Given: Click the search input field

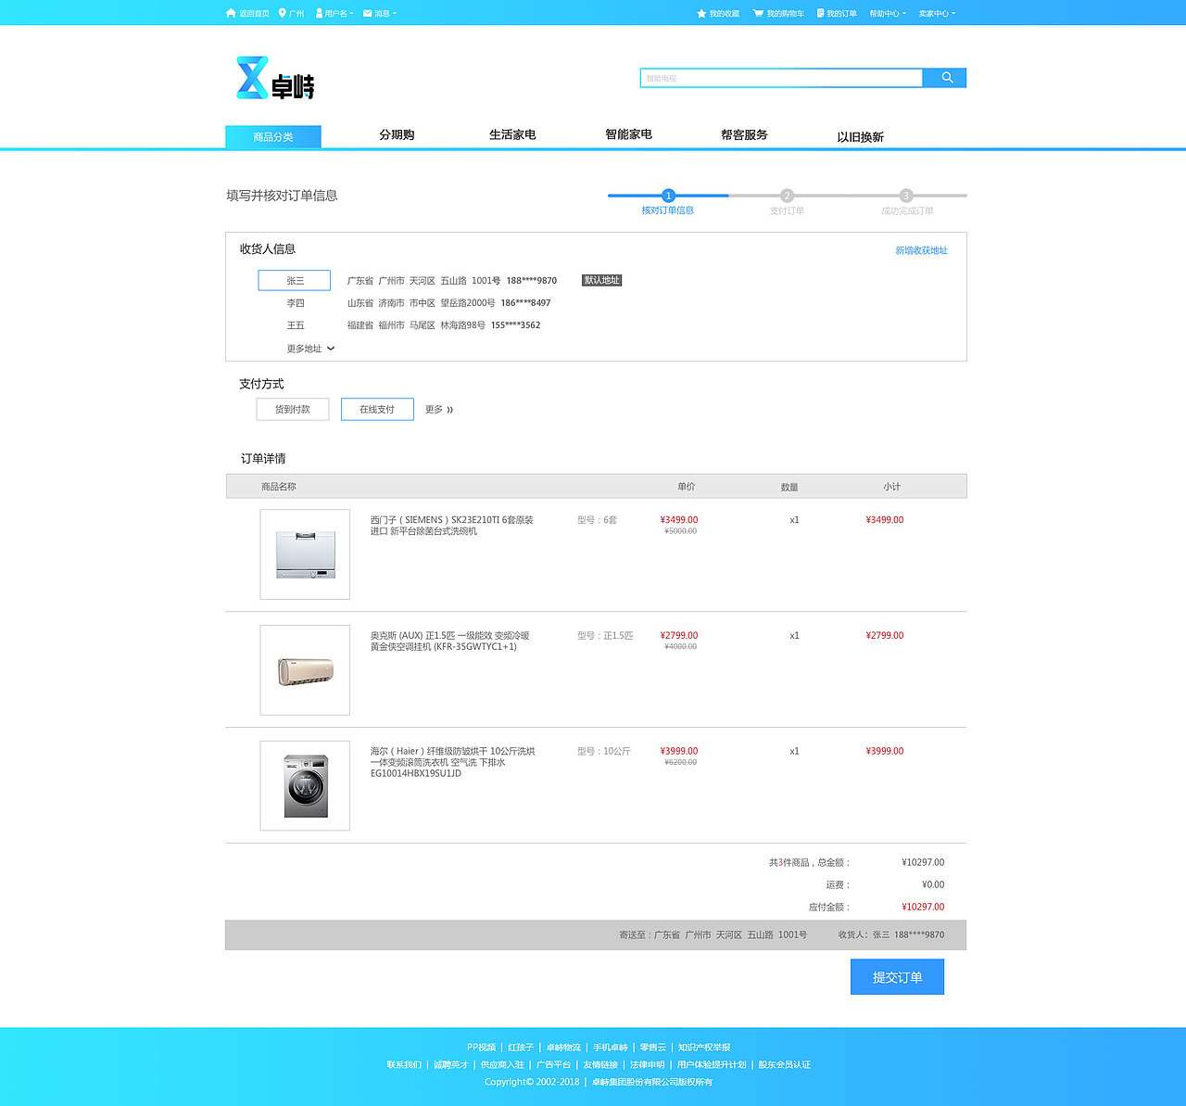Looking at the screenshot, I should point(781,78).
